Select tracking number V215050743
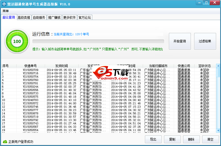This screenshot has height=146, width=221. click(31, 124)
